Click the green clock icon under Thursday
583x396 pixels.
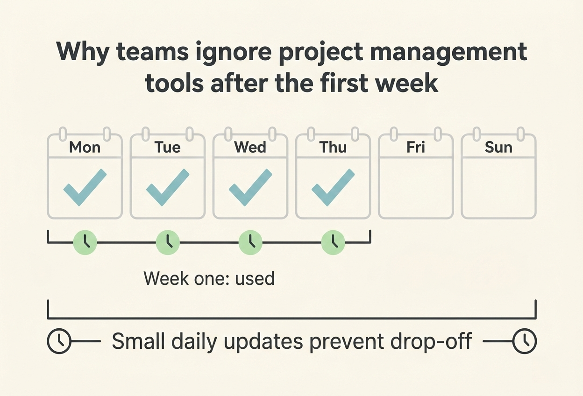pyautogui.click(x=333, y=242)
